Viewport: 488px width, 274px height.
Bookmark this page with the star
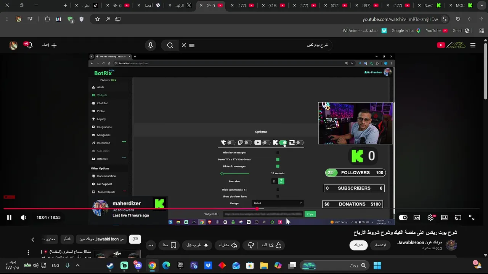tap(98, 19)
